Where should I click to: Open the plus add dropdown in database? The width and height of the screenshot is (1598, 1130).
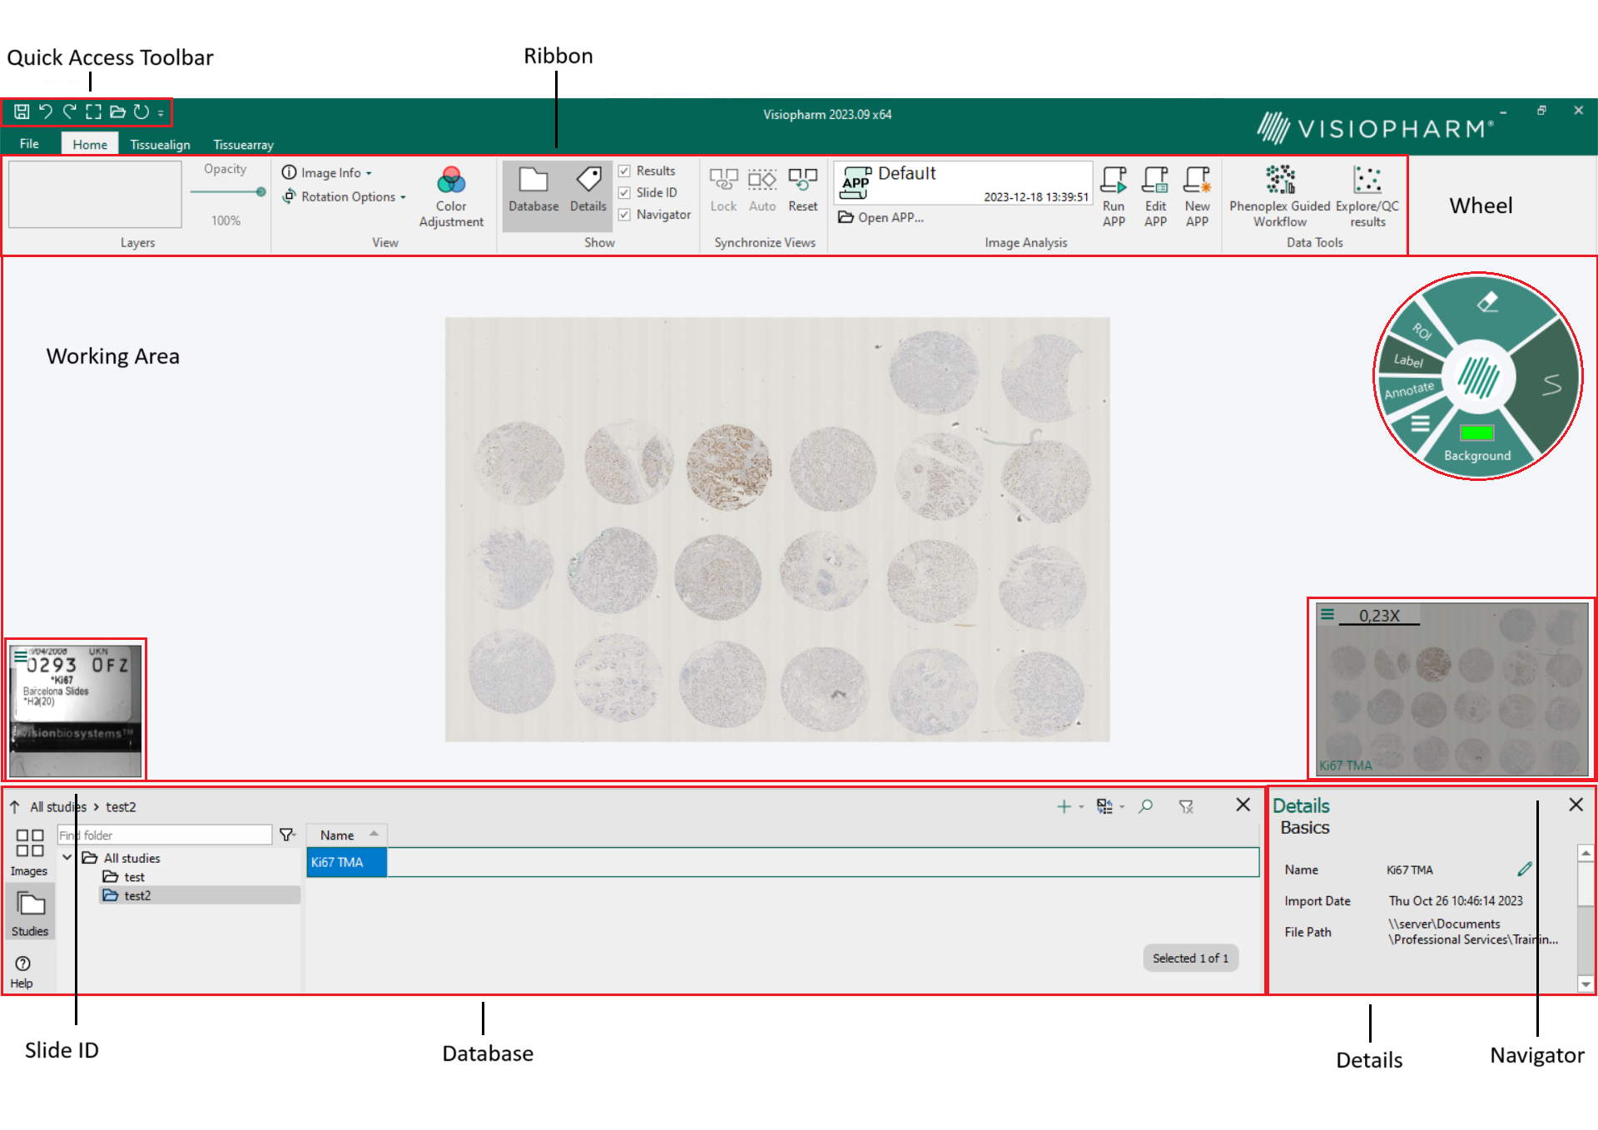1069,805
